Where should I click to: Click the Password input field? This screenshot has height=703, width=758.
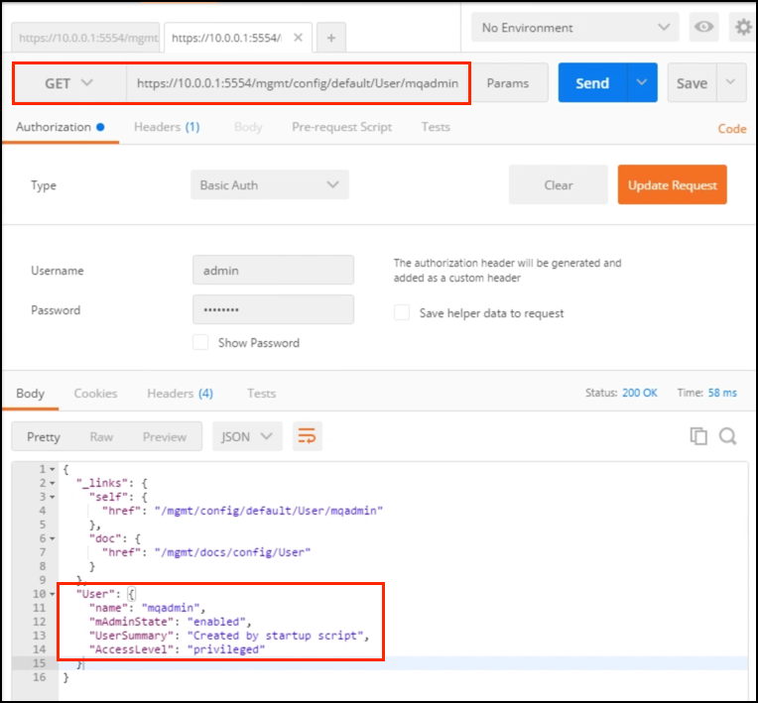tap(273, 309)
